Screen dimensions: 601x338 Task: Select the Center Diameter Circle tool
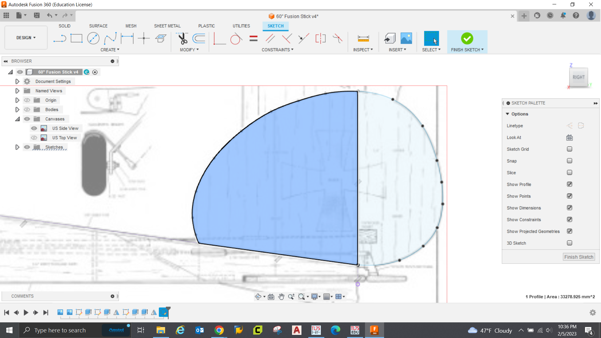(x=93, y=38)
